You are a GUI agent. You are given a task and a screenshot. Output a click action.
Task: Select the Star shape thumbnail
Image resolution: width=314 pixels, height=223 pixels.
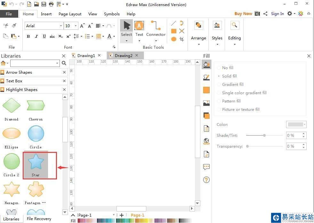tap(36, 164)
